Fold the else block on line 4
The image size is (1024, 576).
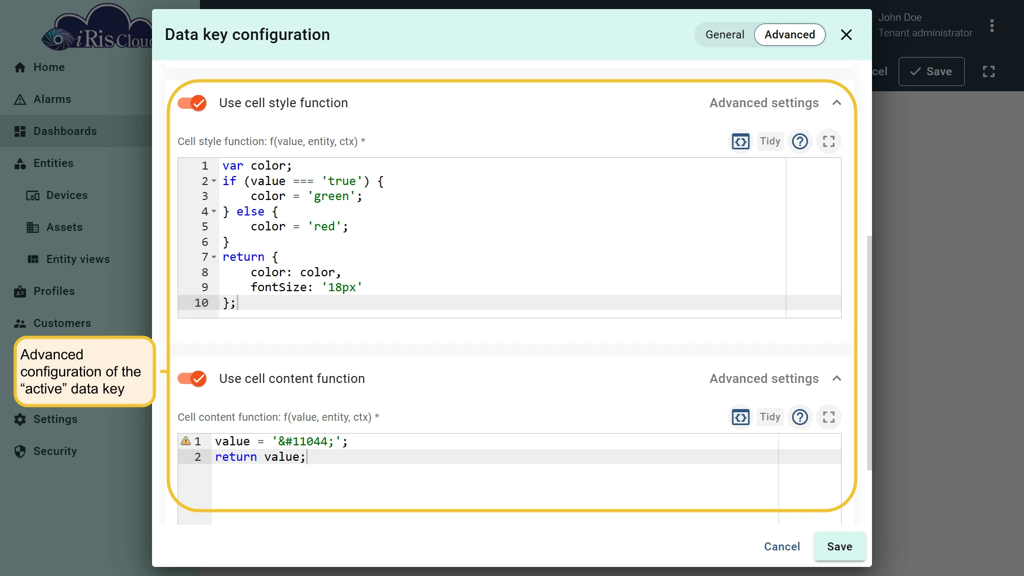click(x=214, y=212)
